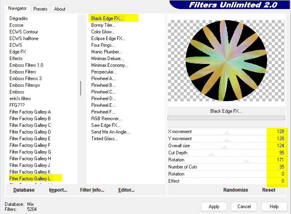Open Help

pos(274,207)
